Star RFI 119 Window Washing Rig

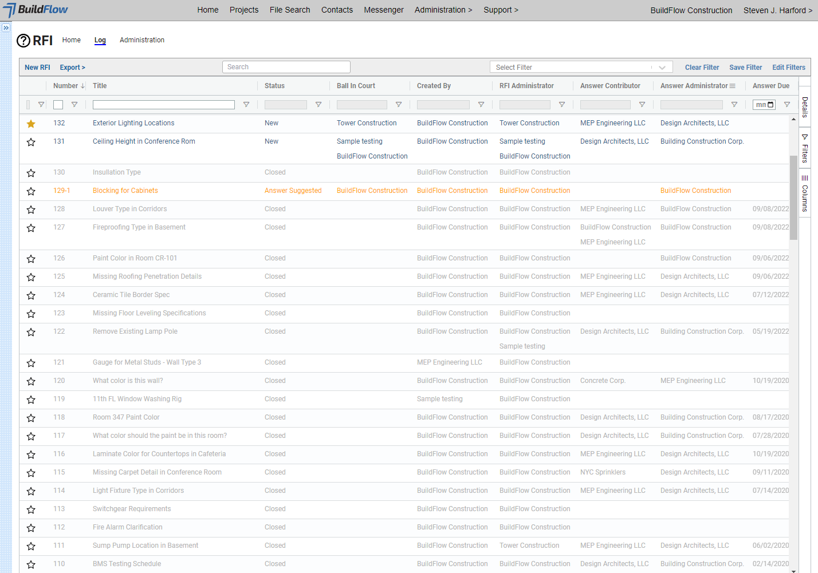coord(31,400)
